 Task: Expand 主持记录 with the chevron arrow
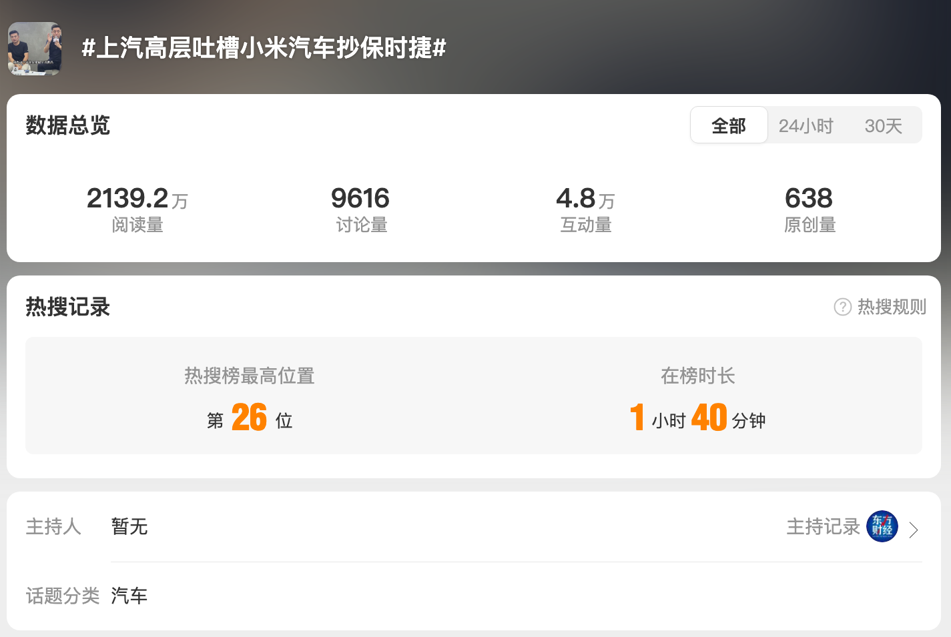[914, 530]
